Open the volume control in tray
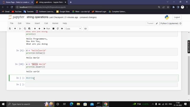 coord(166,104)
